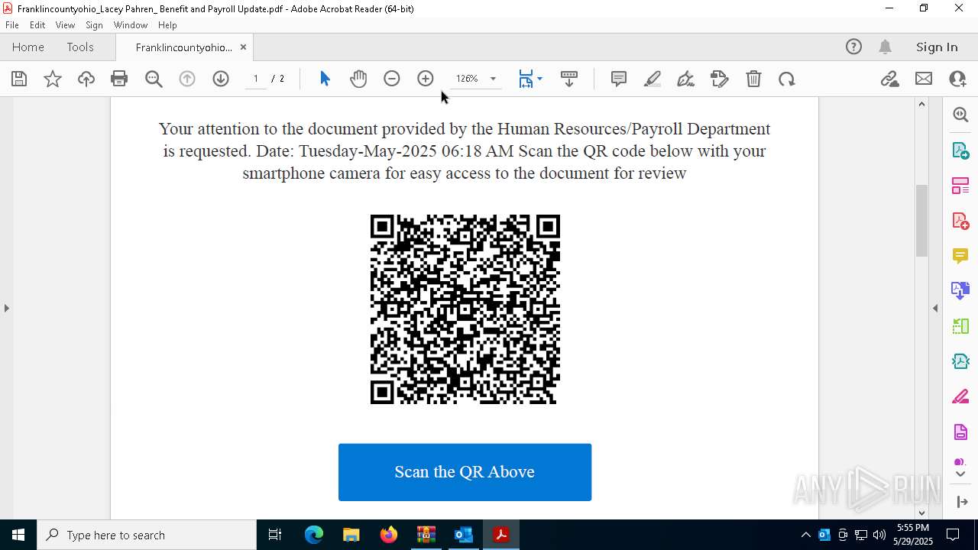Viewport: 978px width, 550px height.
Task: Expand zoom percentage dropdown arrow
Action: tap(493, 79)
